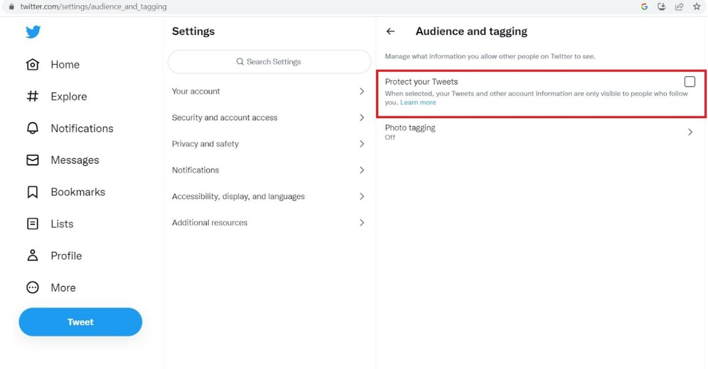
Task: Select Privacy and safety label
Action: click(205, 144)
